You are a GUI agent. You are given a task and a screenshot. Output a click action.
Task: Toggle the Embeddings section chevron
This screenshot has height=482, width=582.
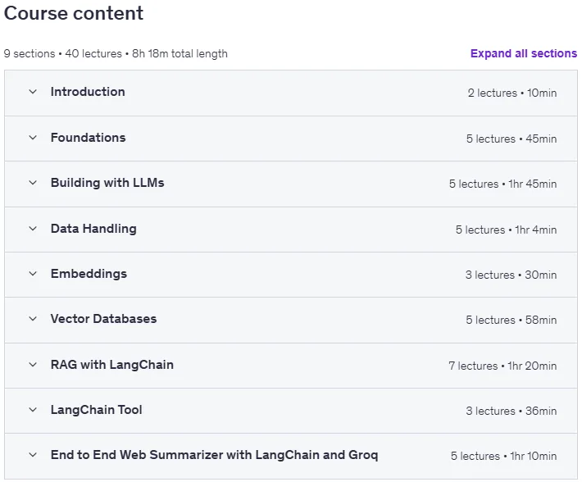[x=33, y=274]
